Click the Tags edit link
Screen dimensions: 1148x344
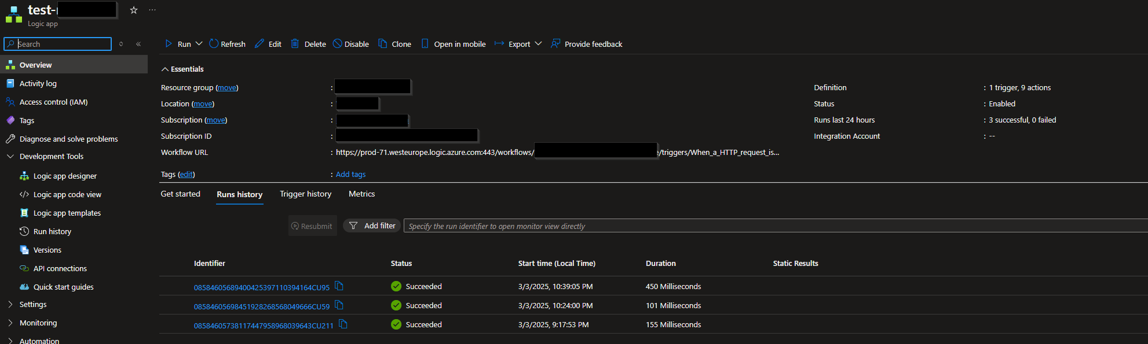tap(186, 175)
